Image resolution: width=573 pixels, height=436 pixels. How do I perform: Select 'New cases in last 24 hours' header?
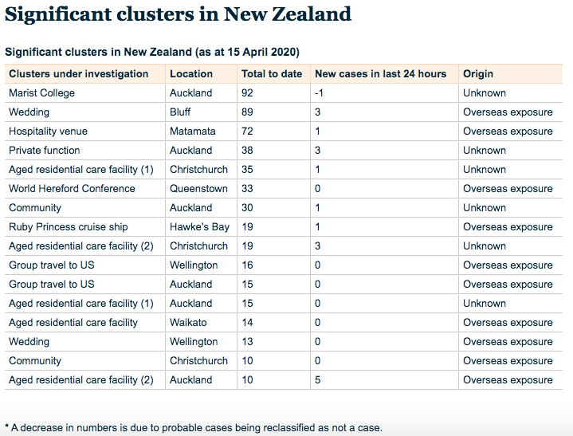click(381, 74)
